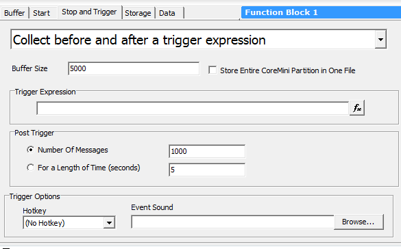
Task: Switch to the Start tab
Action: pos(41,13)
